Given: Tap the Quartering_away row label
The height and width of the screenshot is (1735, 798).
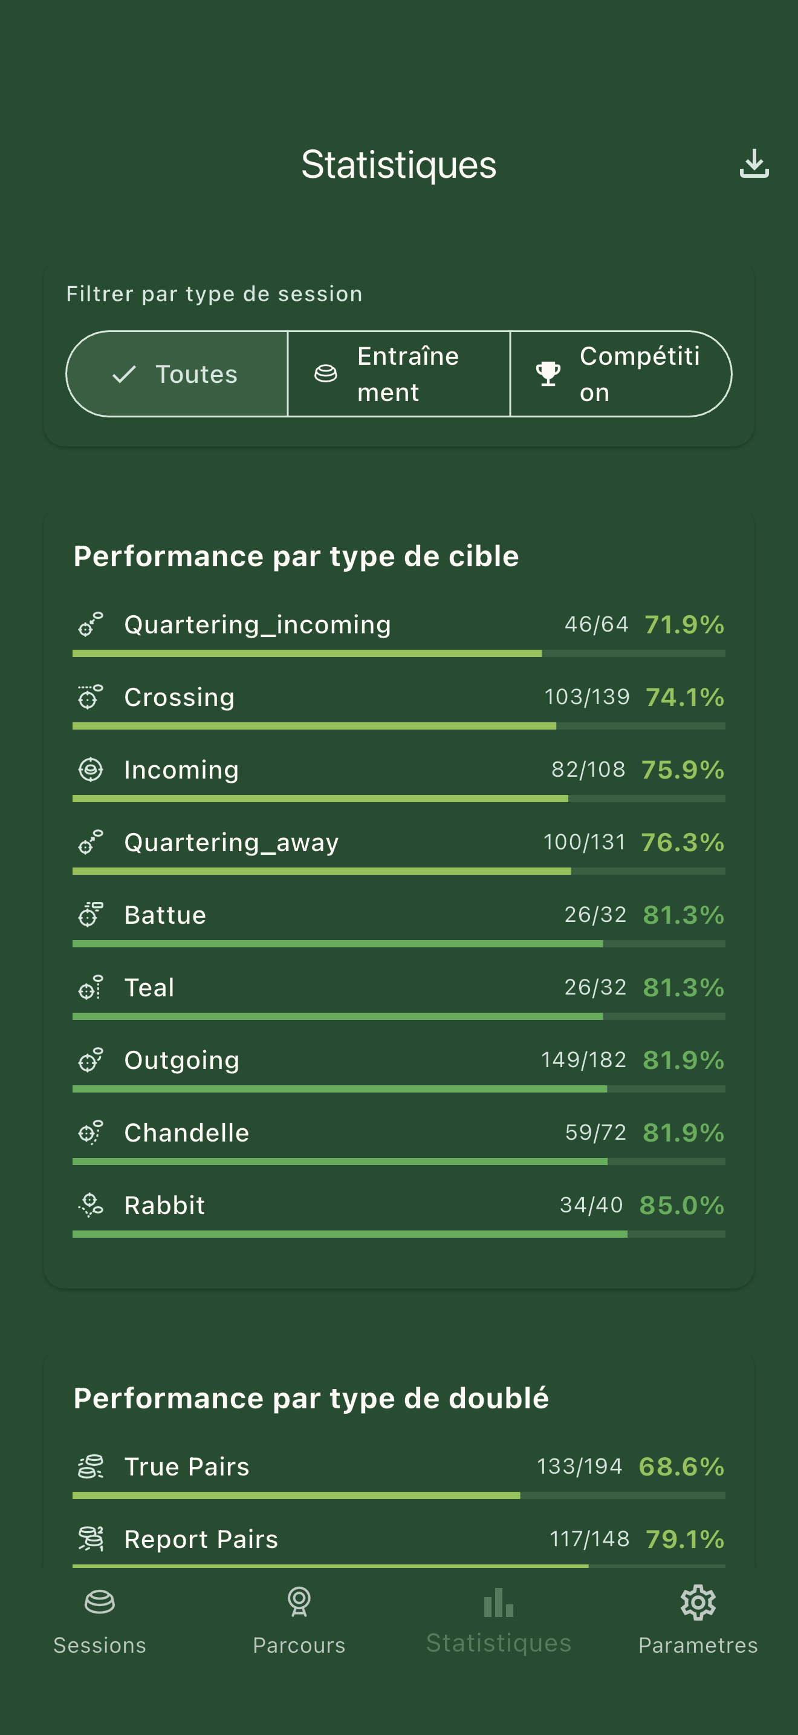Looking at the screenshot, I should point(232,842).
